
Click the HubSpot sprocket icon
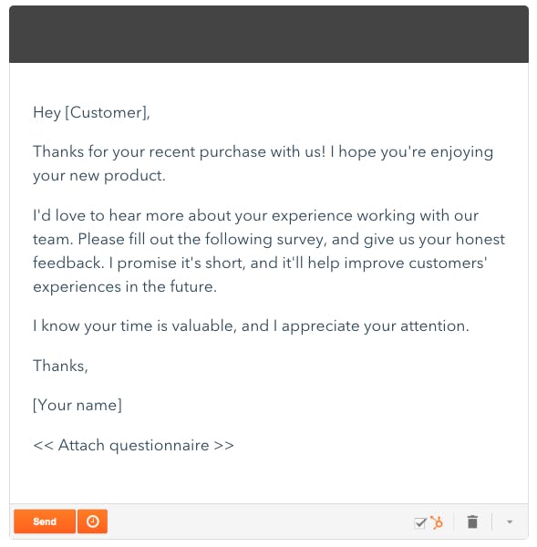pos(437,522)
